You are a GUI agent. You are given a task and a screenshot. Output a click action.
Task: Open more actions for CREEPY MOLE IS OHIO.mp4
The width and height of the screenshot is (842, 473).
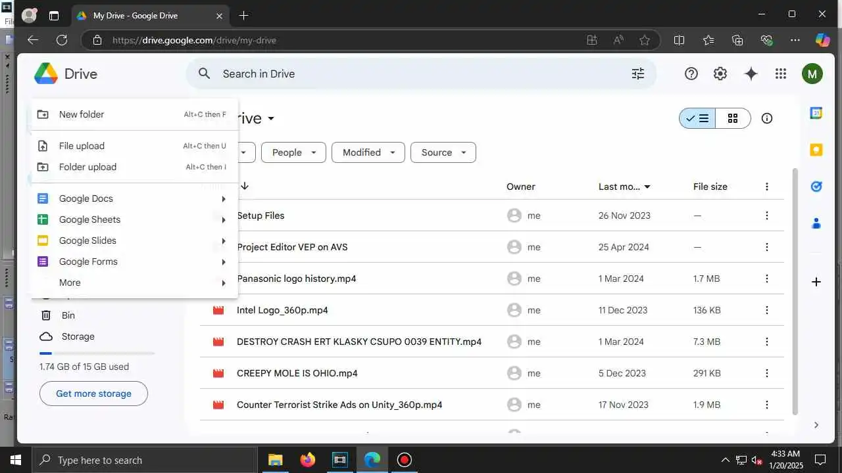pos(766,373)
